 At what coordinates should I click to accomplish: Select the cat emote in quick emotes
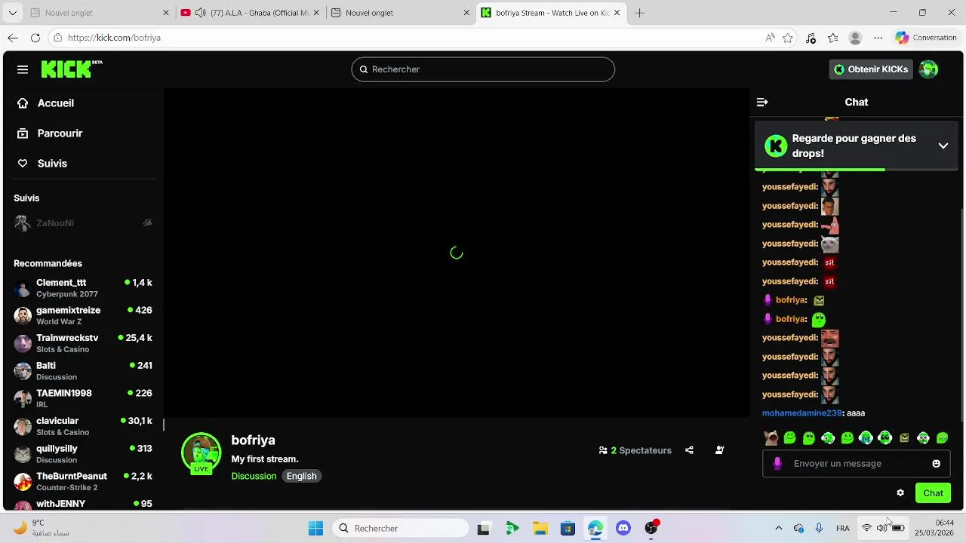click(771, 437)
